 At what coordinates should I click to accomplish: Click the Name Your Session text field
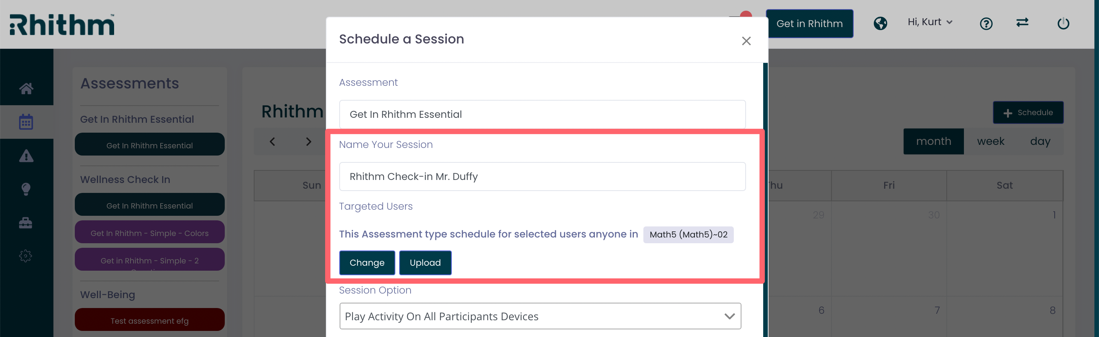coord(542,177)
